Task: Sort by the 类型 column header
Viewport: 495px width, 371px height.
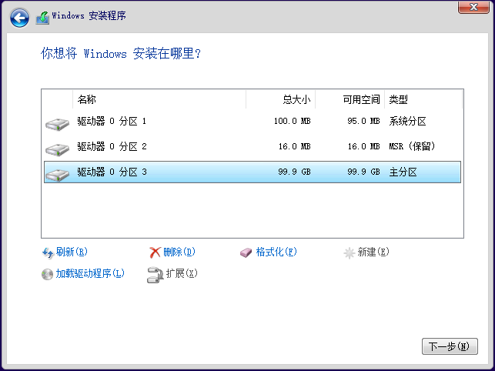Action: [x=423, y=99]
